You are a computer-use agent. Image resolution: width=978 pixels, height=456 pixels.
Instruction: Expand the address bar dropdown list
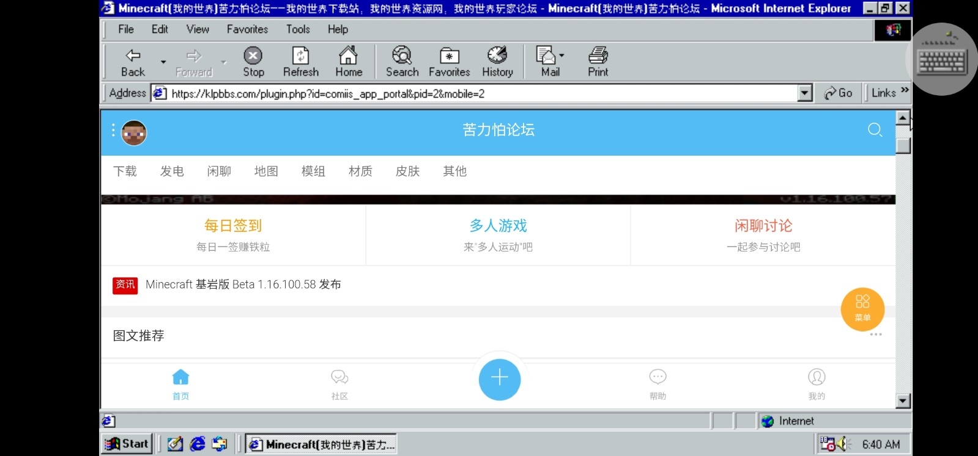click(806, 93)
